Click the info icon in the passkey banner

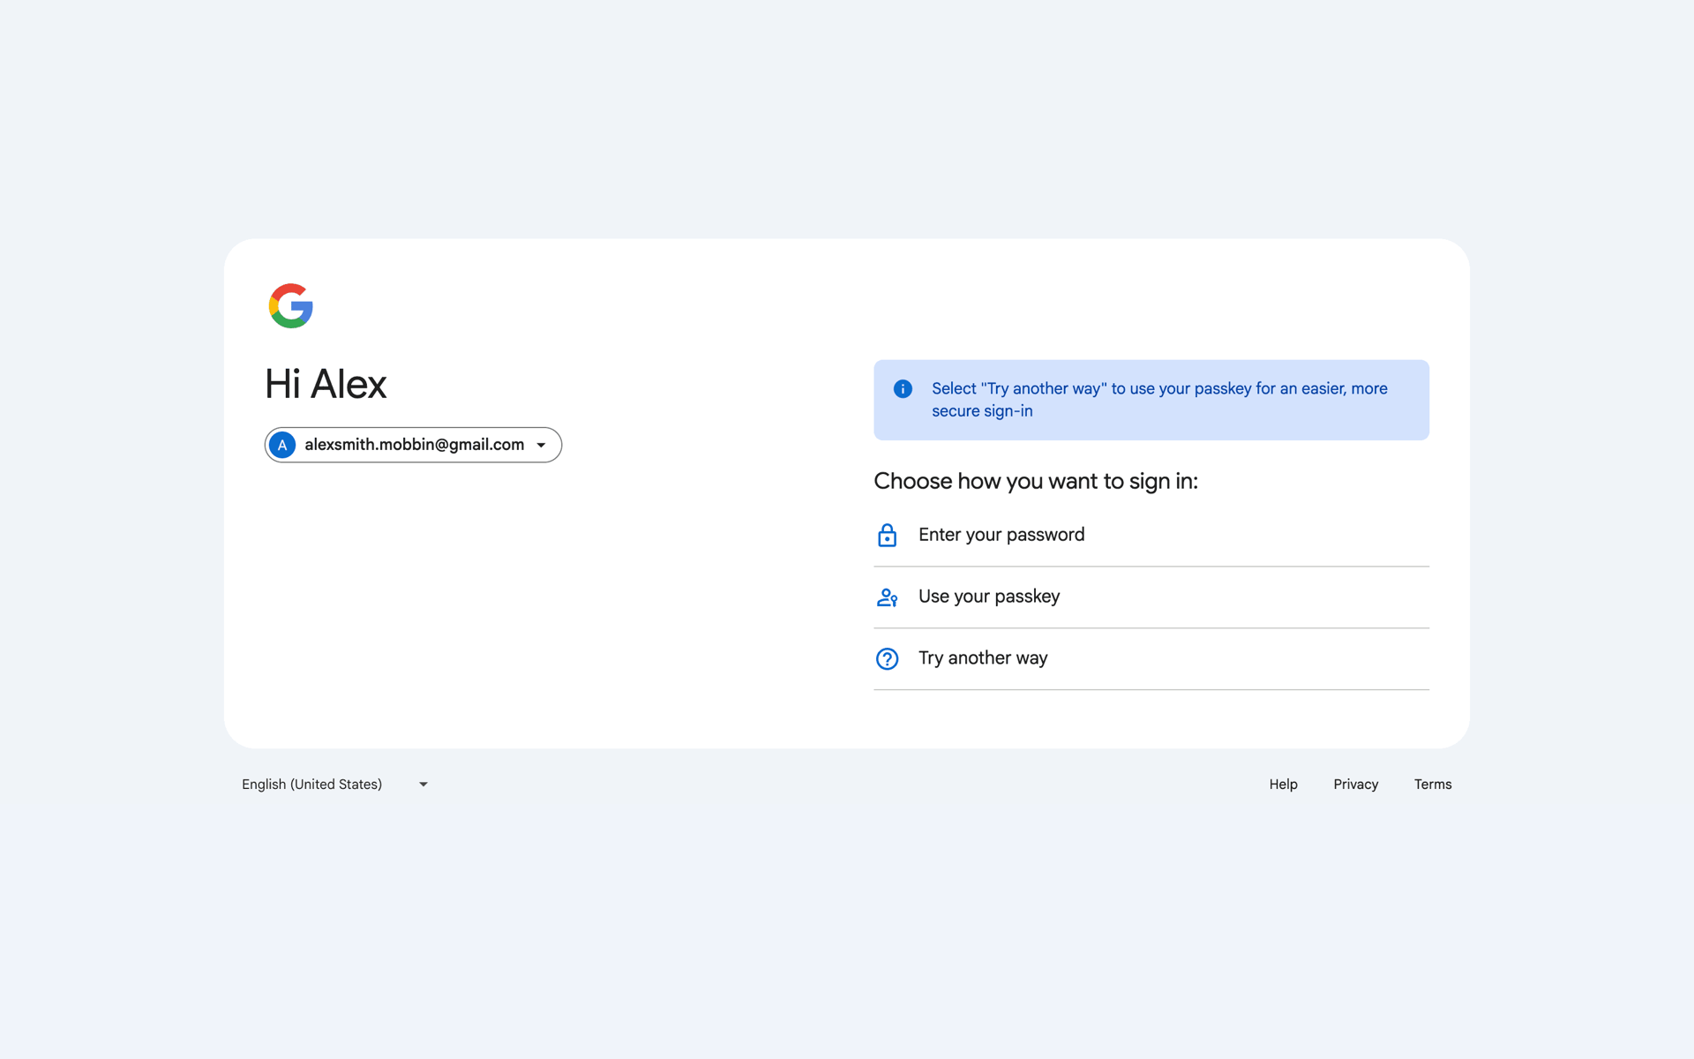tap(903, 389)
